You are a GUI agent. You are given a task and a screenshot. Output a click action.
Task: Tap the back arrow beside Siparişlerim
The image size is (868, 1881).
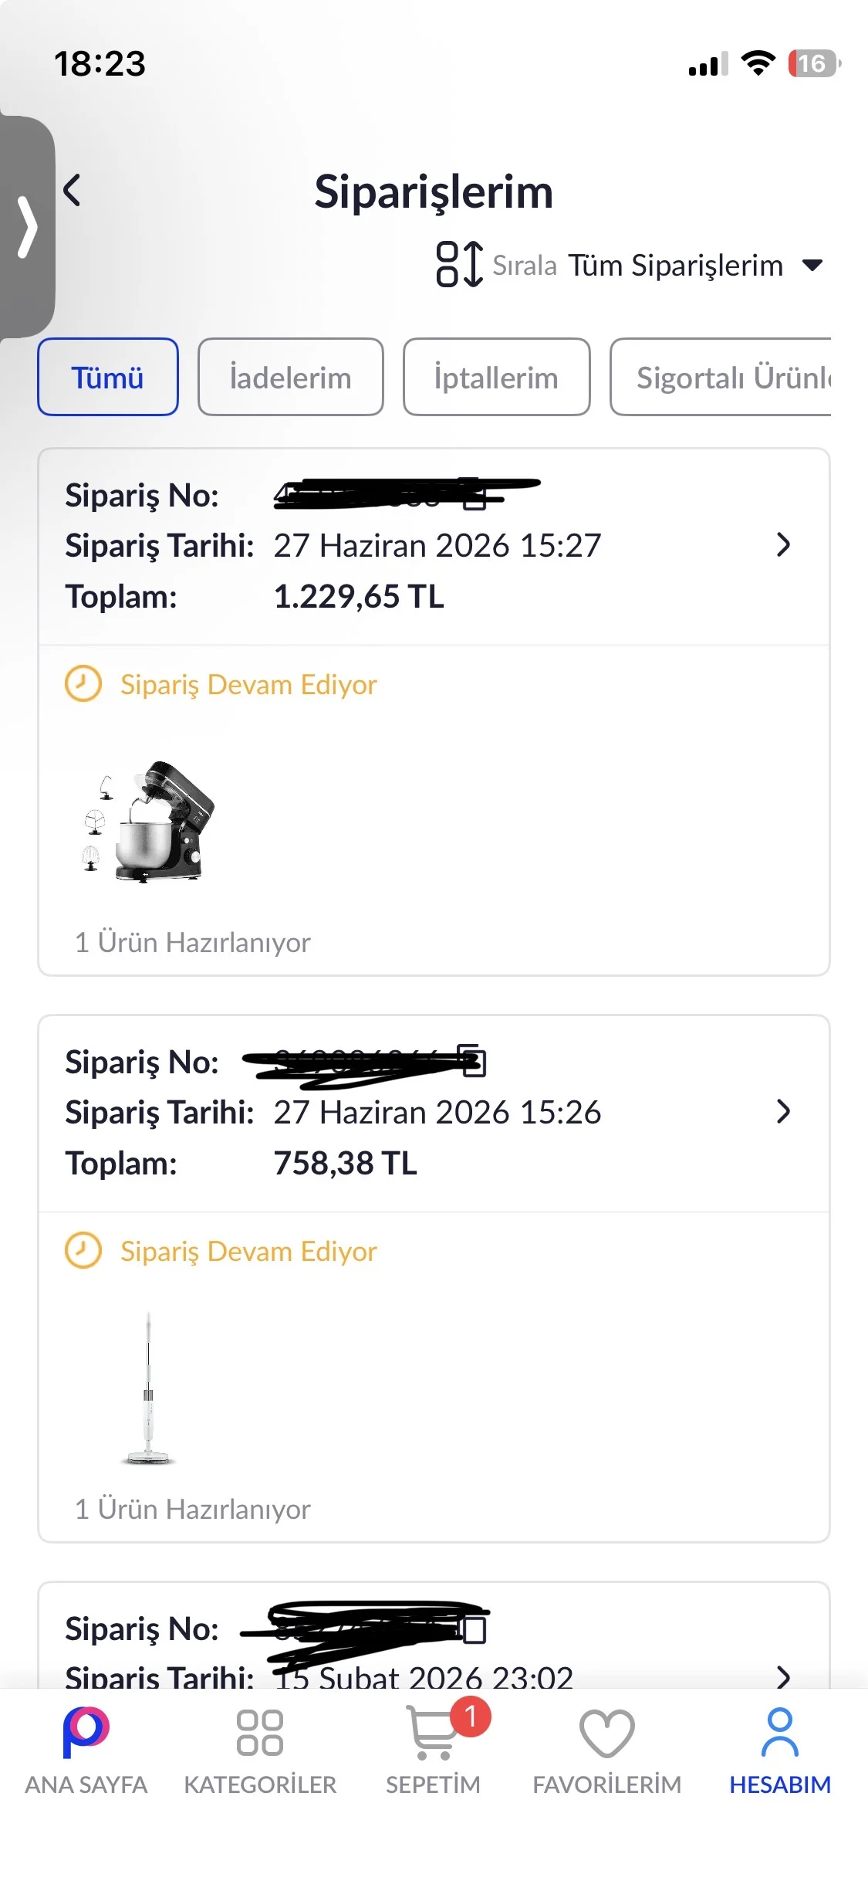point(72,190)
